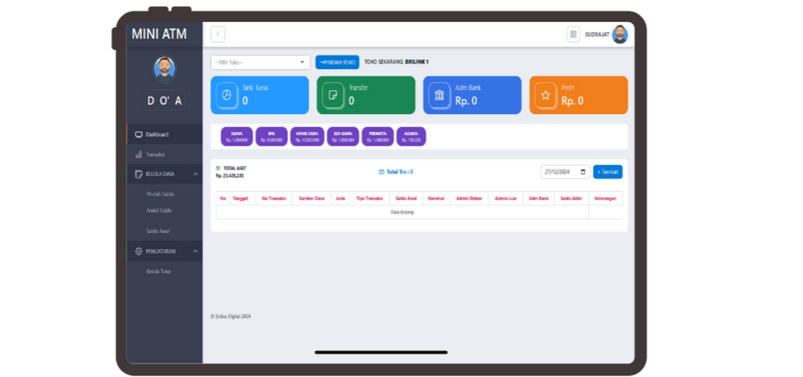The image size is (803, 377).
Task: Click the date field showing 27/12/2024
Action: [x=565, y=172]
